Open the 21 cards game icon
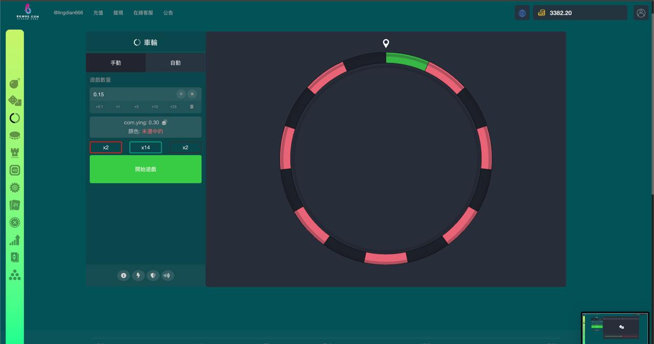The image size is (654, 344). point(15,205)
